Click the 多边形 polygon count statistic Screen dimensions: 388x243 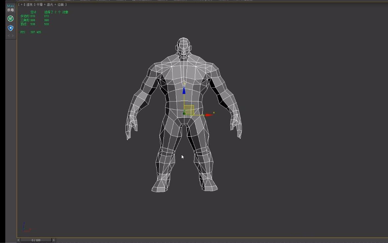click(x=27, y=16)
